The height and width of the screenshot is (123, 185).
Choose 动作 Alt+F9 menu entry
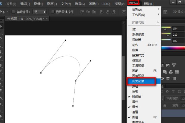[144, 45]
